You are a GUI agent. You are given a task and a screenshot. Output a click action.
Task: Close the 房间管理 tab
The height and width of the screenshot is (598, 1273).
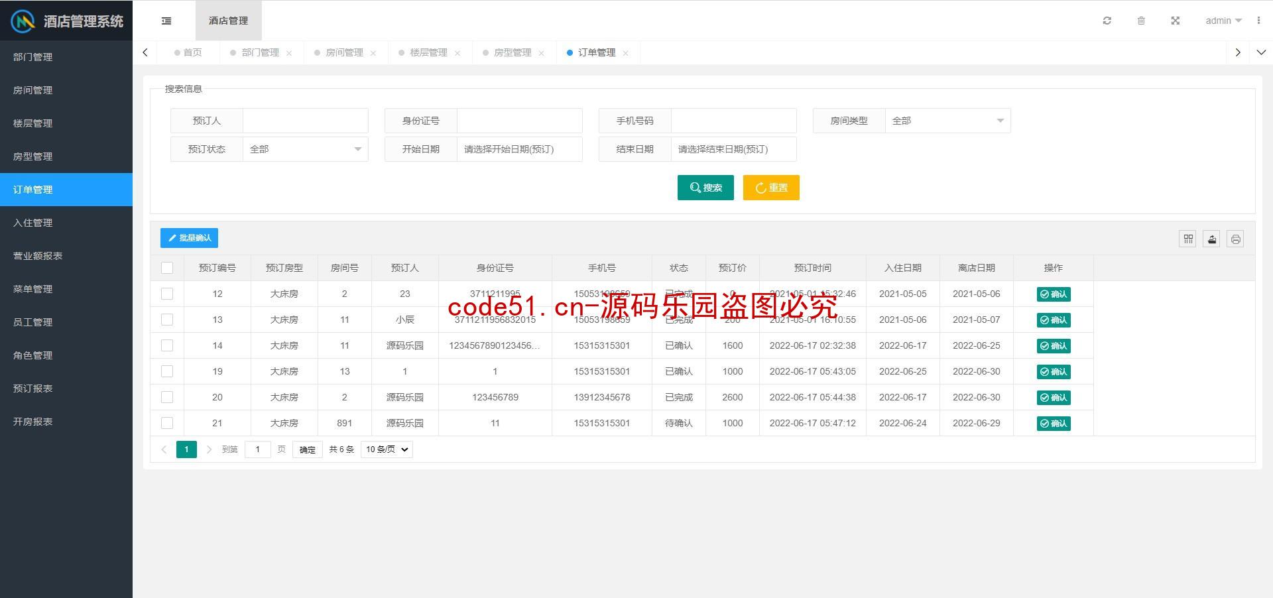(x=373, y=53)
